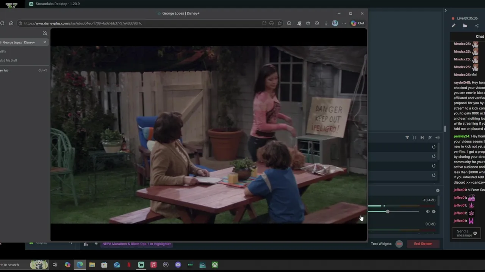485x272 pixels.
Task: Open a New tab in sidebar
Action: (23, 70)
